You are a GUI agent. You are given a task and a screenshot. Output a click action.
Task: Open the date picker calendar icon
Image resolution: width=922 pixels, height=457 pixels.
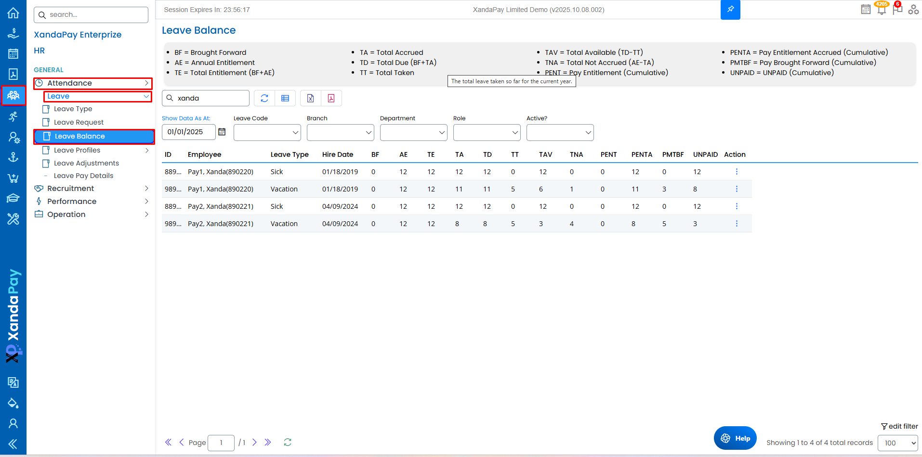[x=222, y=132]
